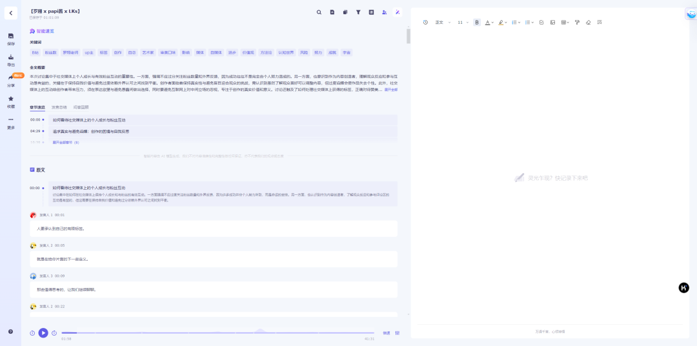Expand all chapters via 展开全部章节
This screenshot has width=697, height=346.
(66, 142)
